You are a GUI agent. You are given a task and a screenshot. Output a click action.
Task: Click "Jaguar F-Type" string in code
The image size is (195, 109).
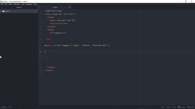pos(70,45)
